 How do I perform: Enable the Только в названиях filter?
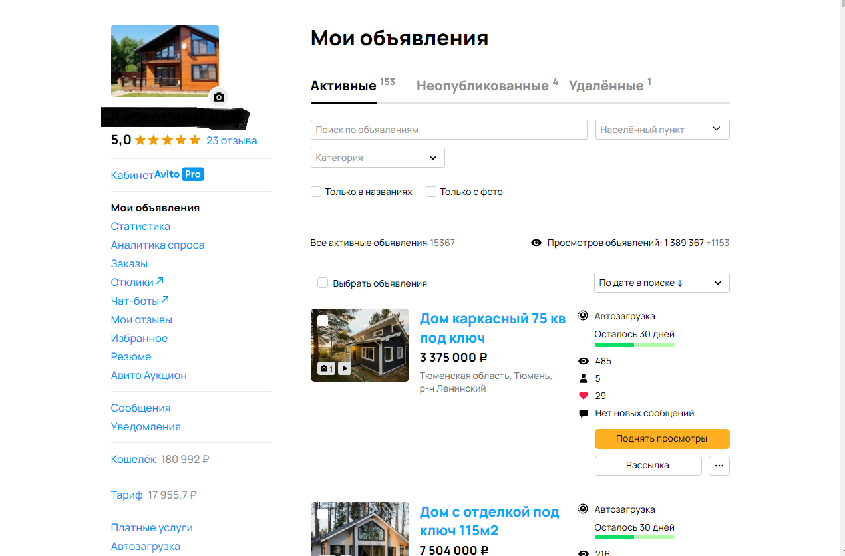(x=315, y=191)
